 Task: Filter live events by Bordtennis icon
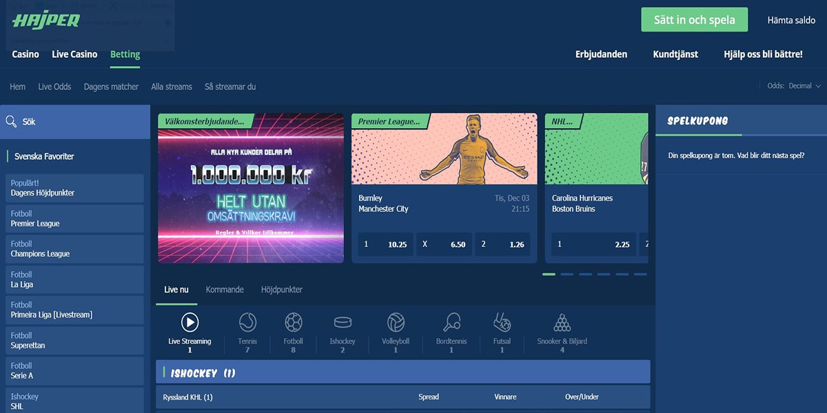451,322
